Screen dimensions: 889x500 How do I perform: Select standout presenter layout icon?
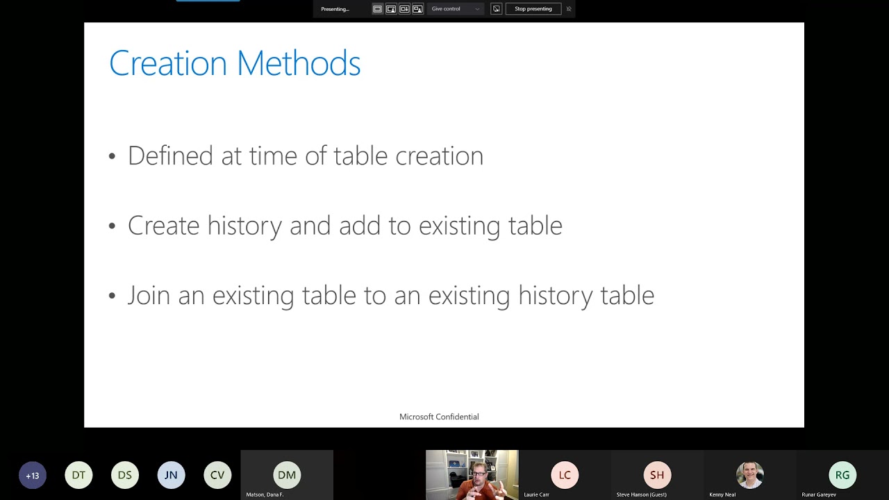click(391, 9)
